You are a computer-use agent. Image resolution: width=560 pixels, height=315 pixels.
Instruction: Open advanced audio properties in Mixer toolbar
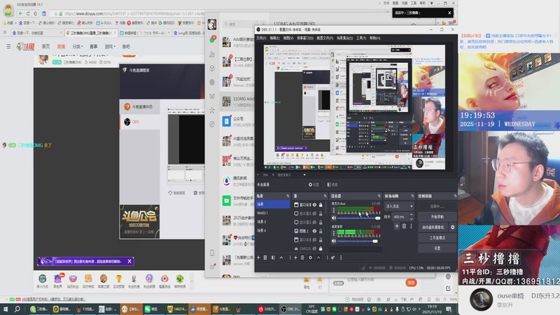point(332,258)
